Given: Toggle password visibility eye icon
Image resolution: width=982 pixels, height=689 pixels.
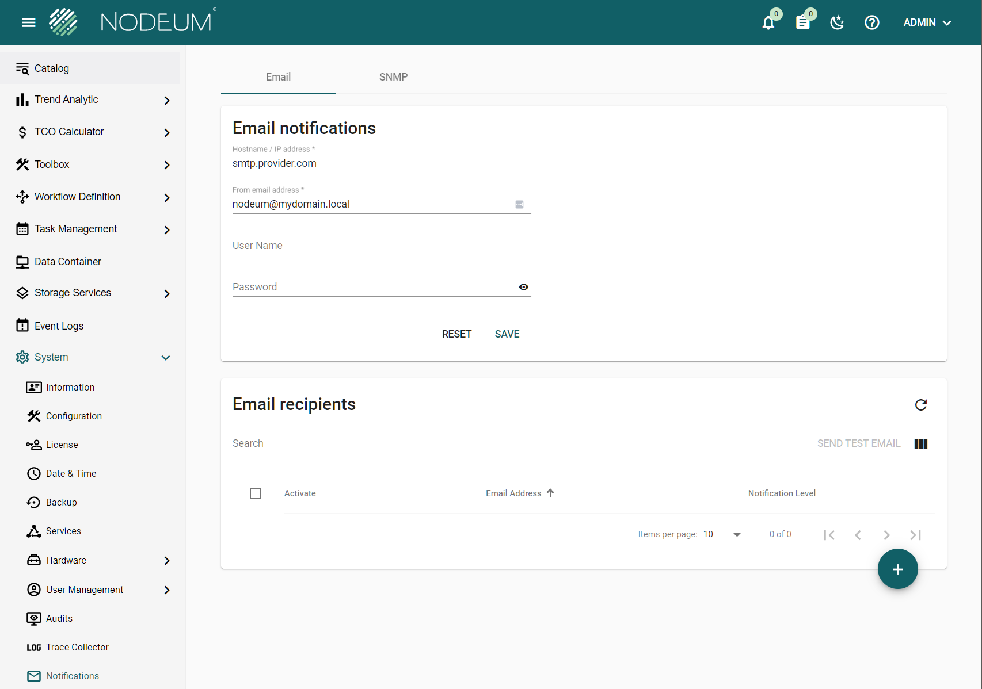Looking at the screenshot, I should coord(524,287).
